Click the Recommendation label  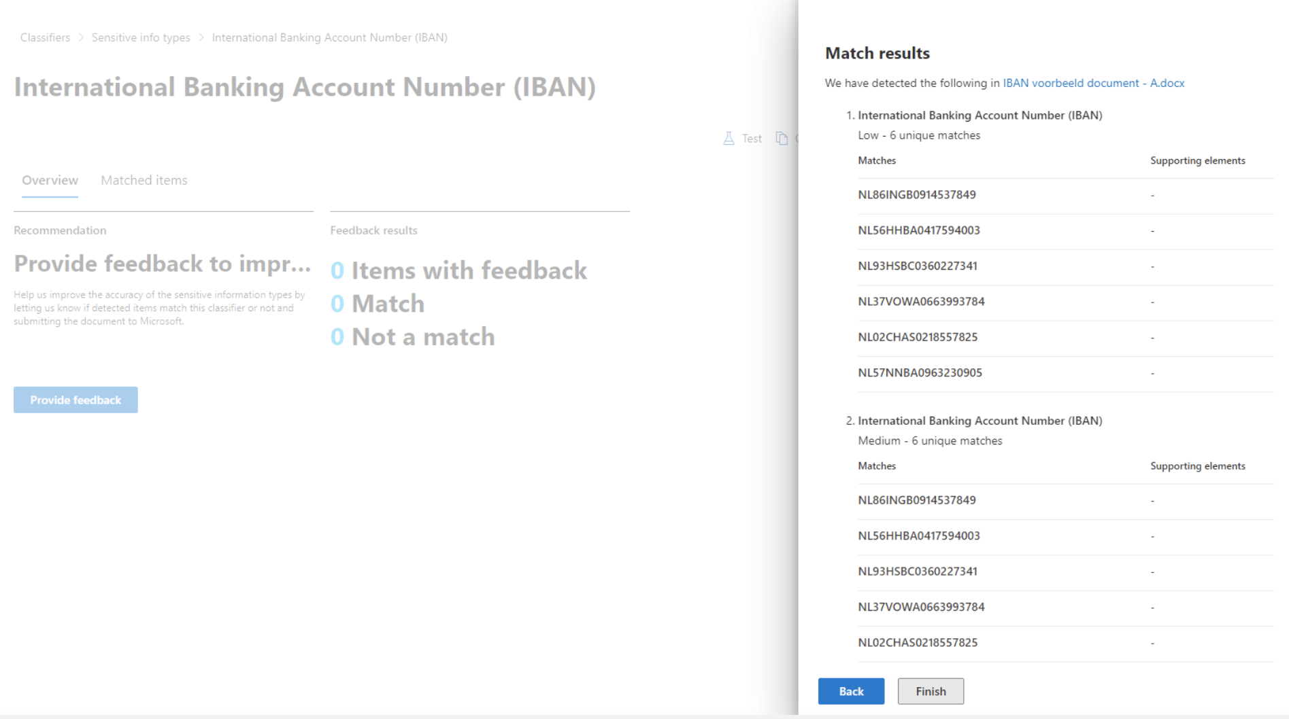point(60,230)
